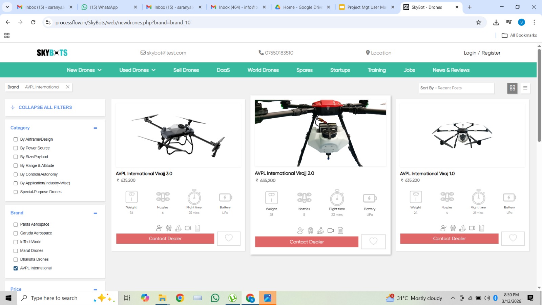Click Contact Dealer for Viraj 2.0
Image resolution: width=542 pixels, height=305 pixels.
click(307, 242)
